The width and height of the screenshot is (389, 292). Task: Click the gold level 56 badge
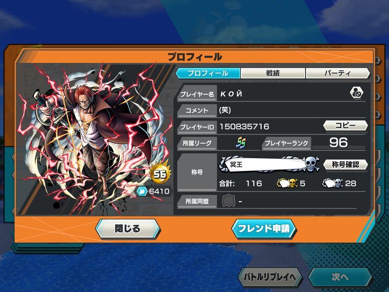pos(160,173)
